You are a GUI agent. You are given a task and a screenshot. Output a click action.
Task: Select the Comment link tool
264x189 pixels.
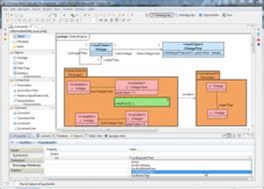tap(24, 118)
